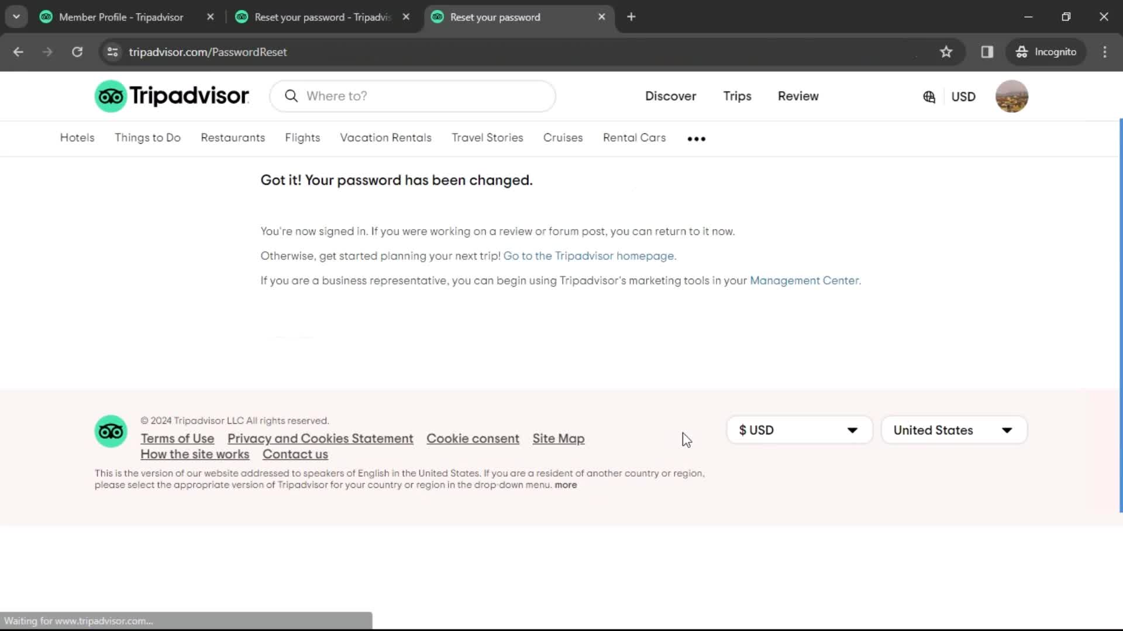Click the browser extensions sidebar icon
This screenshot has width=1123, height=631.
coord(987,51)
